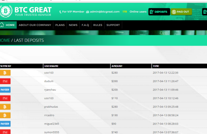The image size is (207, 134).
Task: Click the Home breadcrumb link
Action: coord(5,40)
